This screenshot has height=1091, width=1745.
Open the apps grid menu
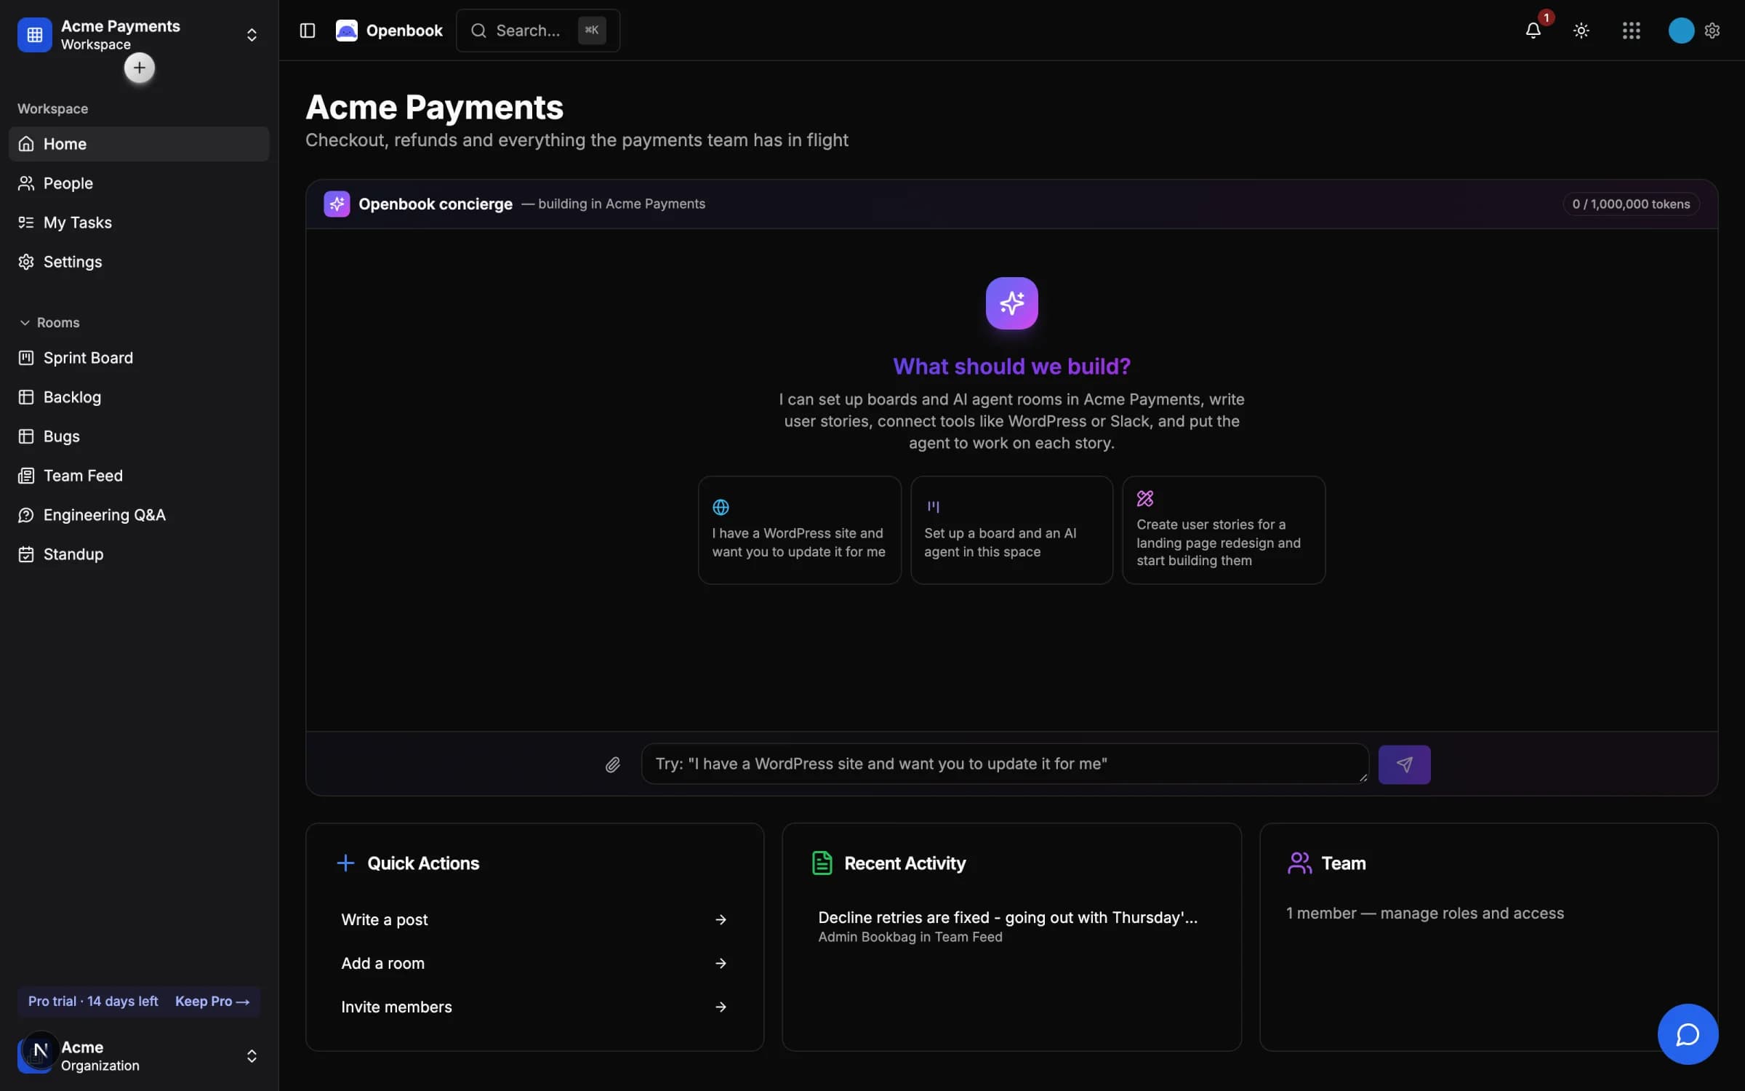(1631, 31)
